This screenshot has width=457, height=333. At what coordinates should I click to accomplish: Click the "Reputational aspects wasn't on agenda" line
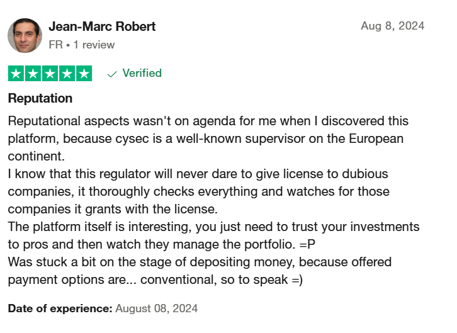[x=208, y=121]
